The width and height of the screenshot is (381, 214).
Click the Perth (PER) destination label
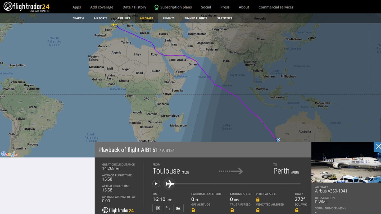pyautogui.click(x=286, y=171)
